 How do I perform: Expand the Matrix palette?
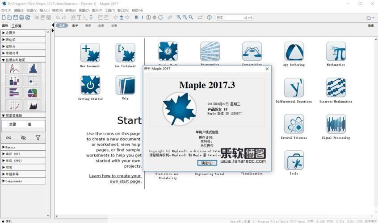23,147
